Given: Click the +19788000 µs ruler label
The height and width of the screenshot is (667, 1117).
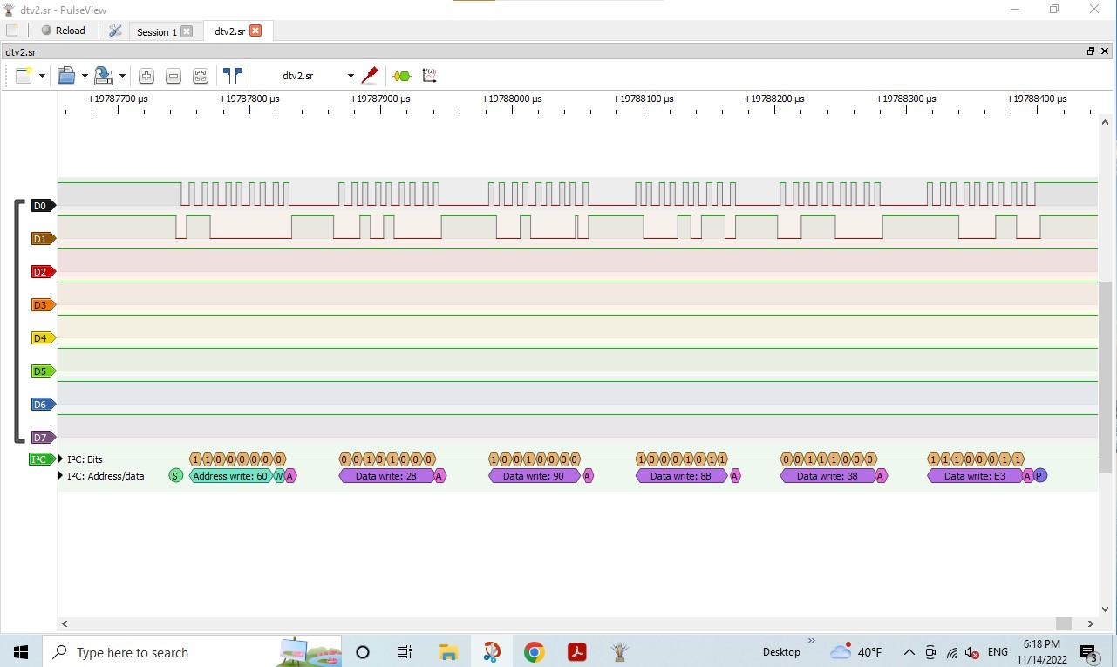Looking at the screenshot, I should tap(512, 99).
